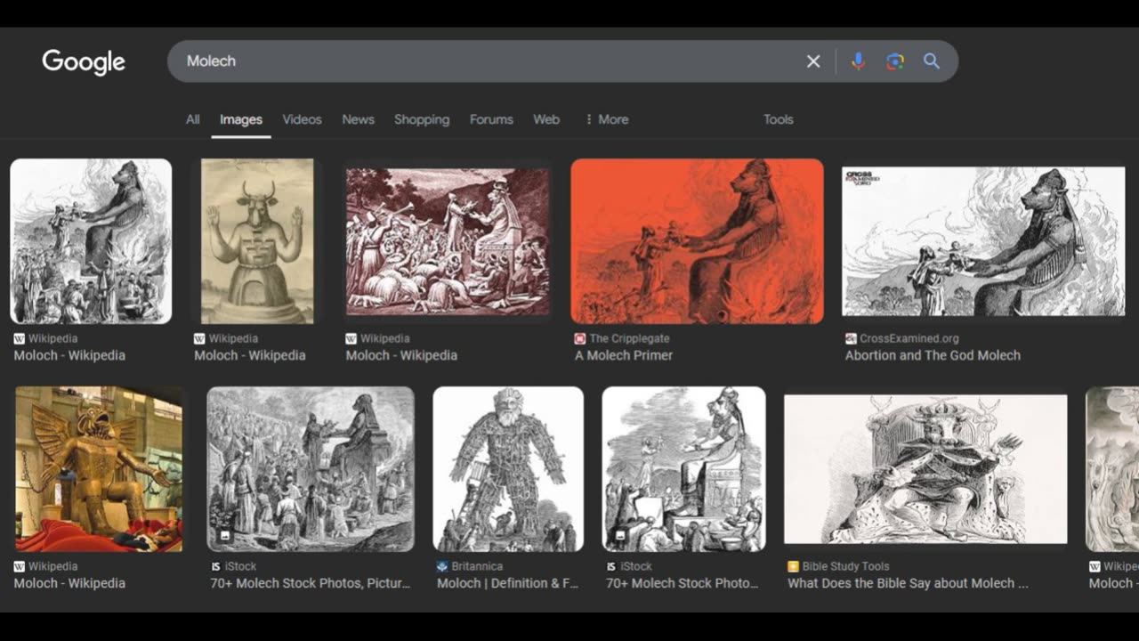Screen dimensions: 1139x641
Task: Click 'Britannica' source name
Action: [477, 566]
